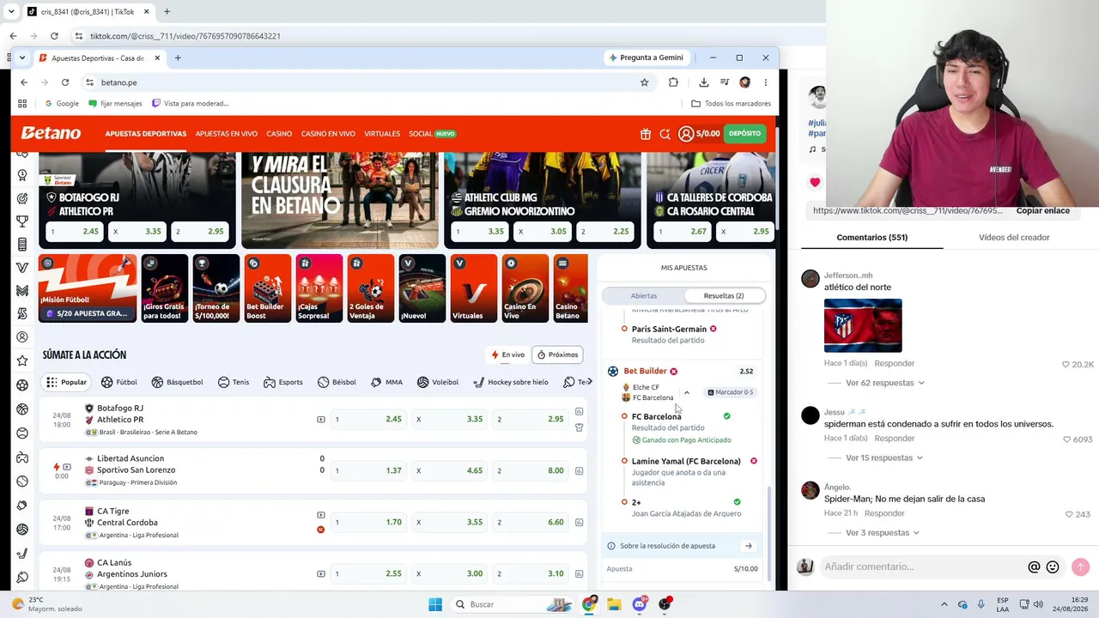
Task: Open the Chrome three-dot menu of Betano window
Action: (765, 82)
